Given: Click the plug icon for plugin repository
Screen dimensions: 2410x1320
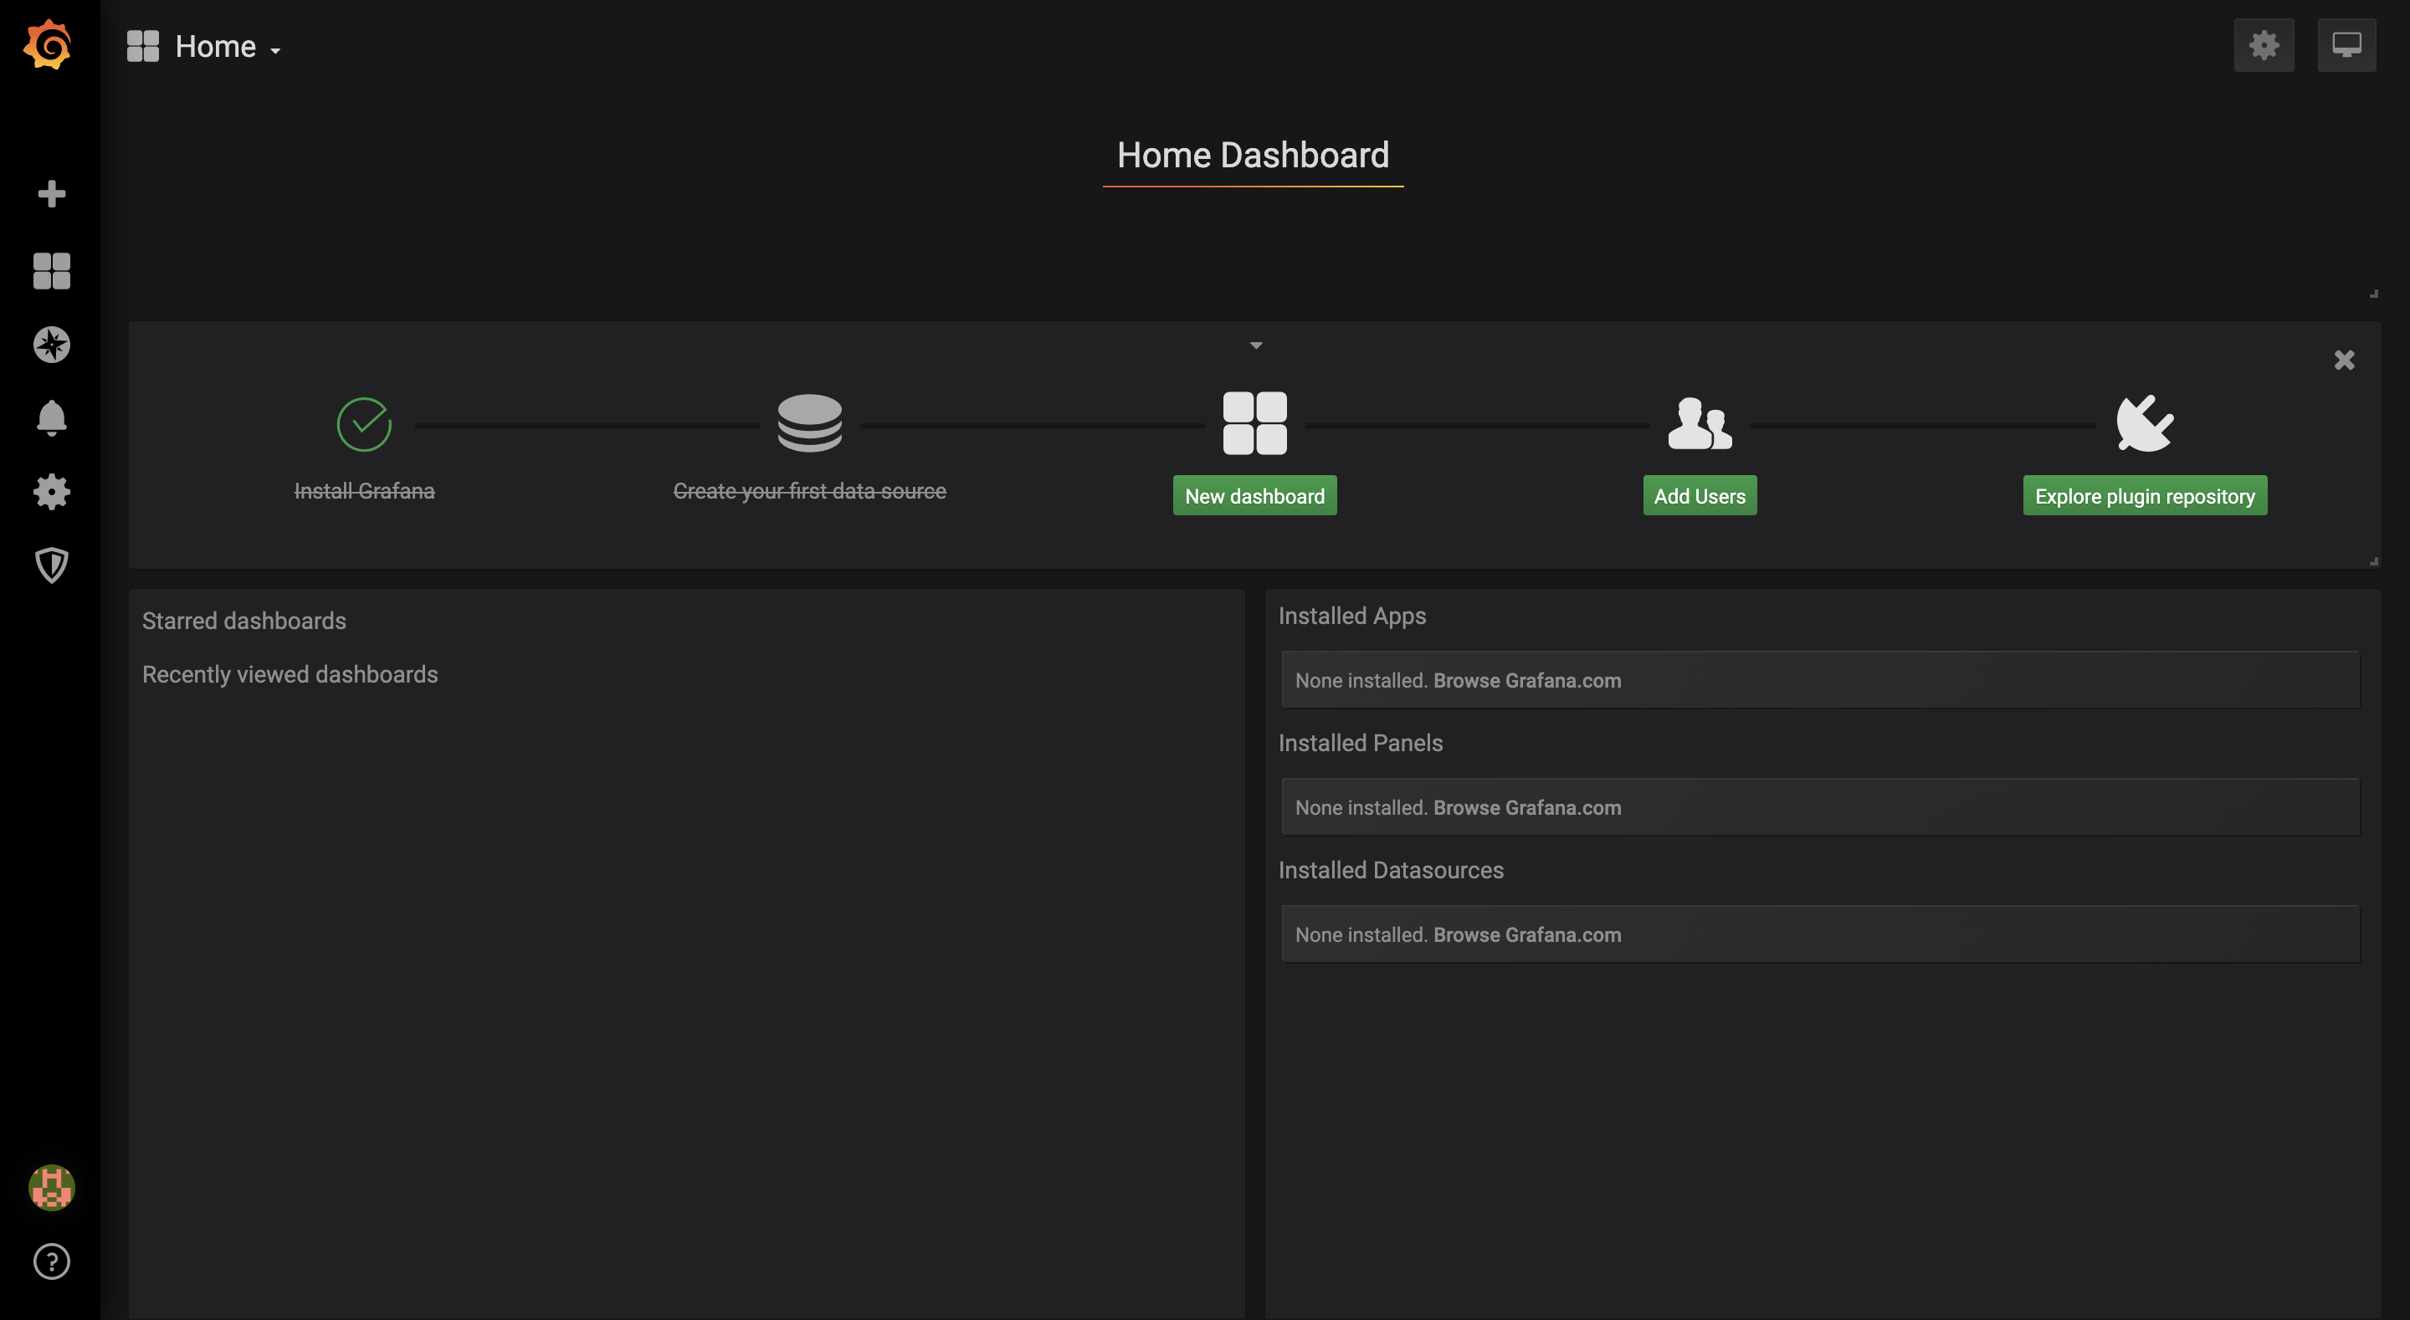Looking at the screenshot, I should coord(2144,422).
